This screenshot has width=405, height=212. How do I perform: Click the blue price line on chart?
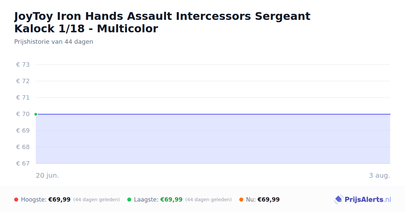click(213, 114)
